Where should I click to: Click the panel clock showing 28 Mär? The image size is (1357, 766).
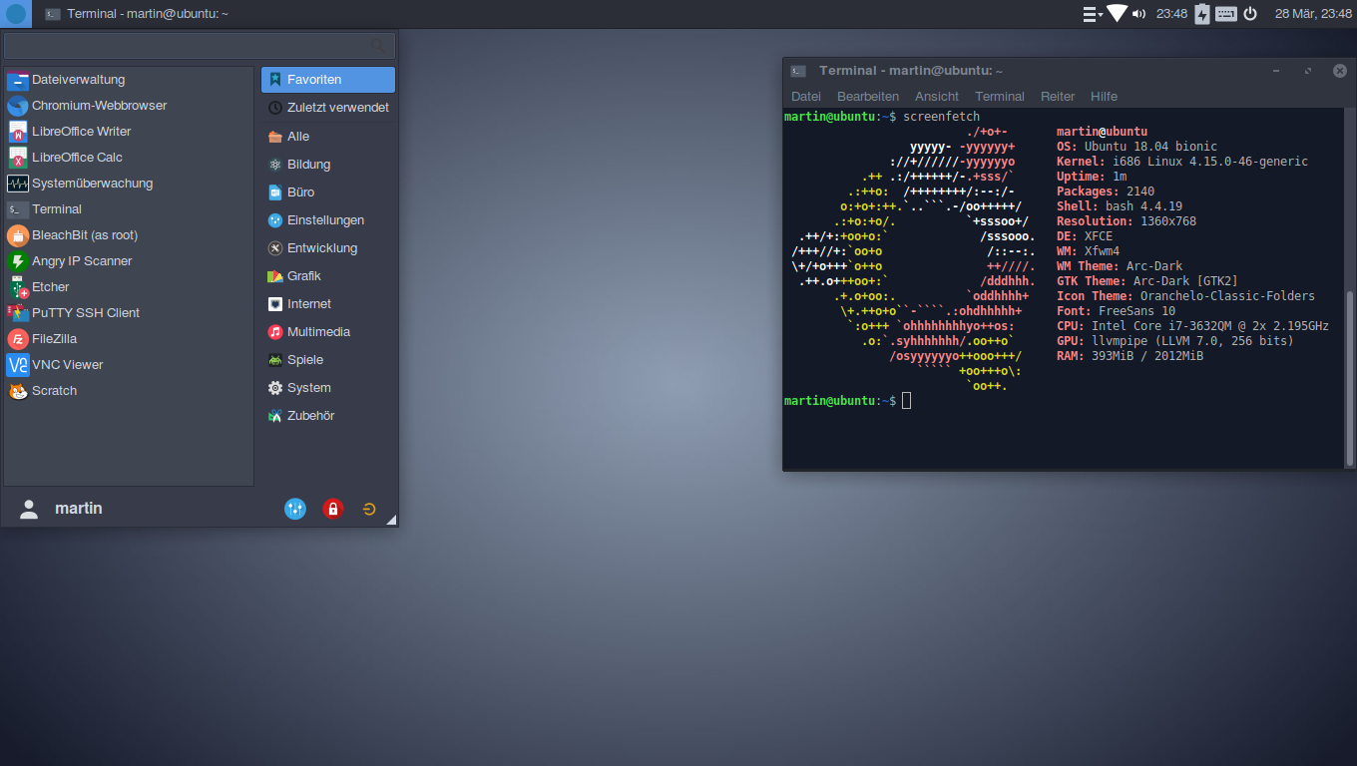[x=1313, y=14]
